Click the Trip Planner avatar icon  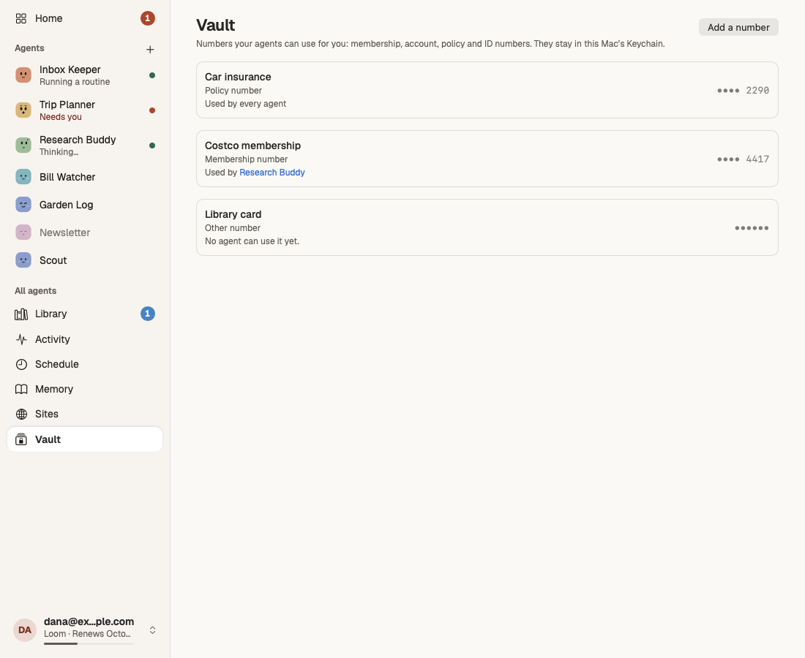point(23,110)
